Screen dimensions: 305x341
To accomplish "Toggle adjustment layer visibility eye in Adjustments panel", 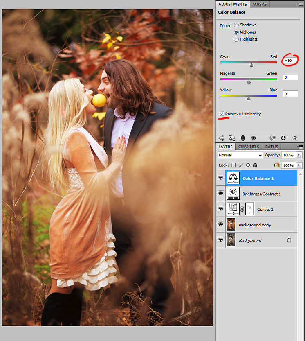I will pos(253,138).
